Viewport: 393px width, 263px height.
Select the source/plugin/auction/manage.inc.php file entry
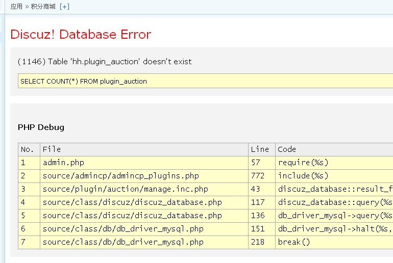point(125,189)
